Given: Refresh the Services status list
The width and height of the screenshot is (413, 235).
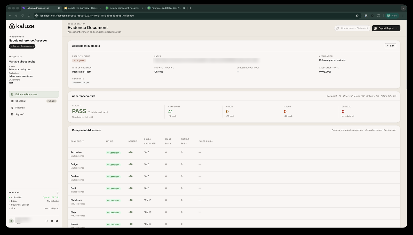Looking at the screenshot, I should tap(58, 193).
